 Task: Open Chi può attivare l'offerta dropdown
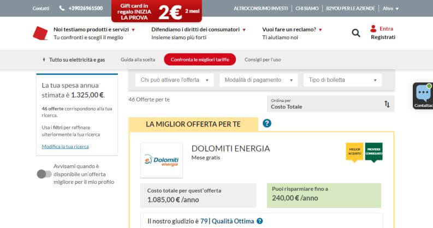click(175, 80)
